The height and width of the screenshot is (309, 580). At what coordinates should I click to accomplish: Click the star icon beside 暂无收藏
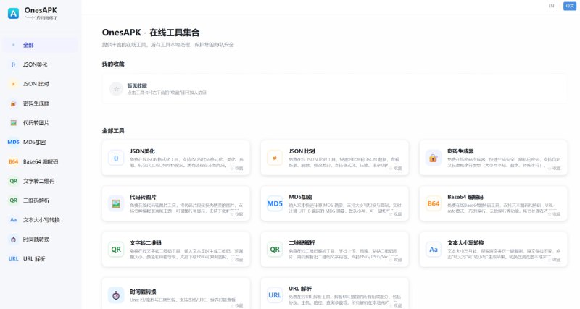(116, 89)
